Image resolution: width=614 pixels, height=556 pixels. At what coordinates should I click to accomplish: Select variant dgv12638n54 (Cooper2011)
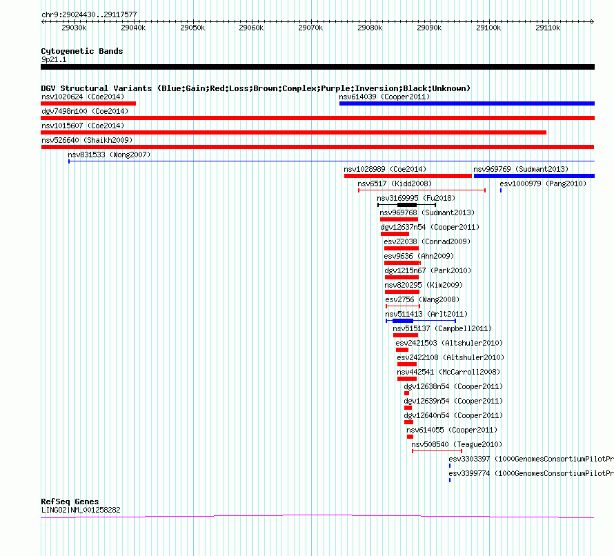pos(453,386)
